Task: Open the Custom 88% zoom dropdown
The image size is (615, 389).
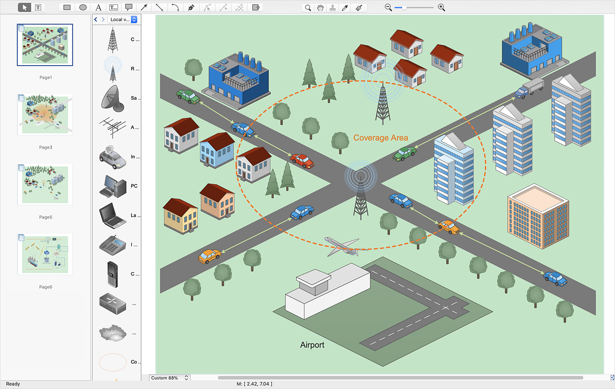Action: click(169, 378)
